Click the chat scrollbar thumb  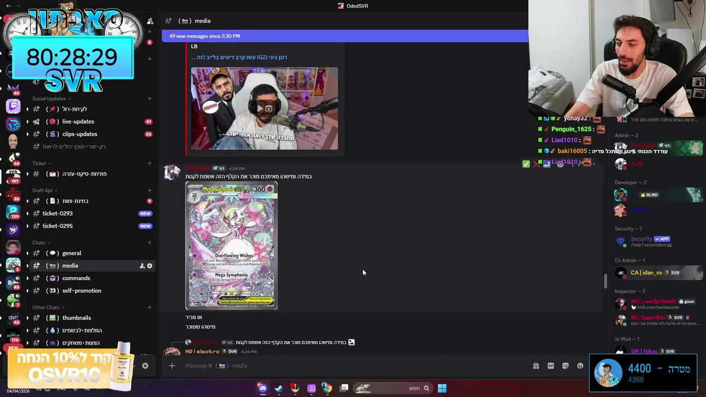(605, 281)
